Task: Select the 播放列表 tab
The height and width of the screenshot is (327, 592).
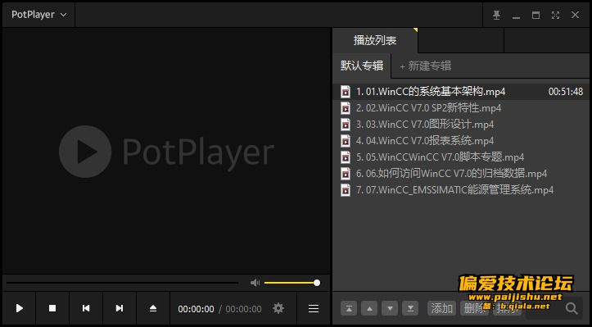Action: tap(375, 40)
